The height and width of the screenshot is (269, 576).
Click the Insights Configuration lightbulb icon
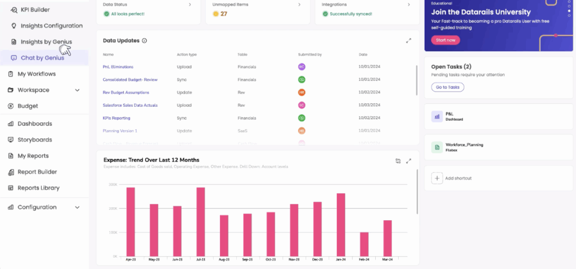pyautogui.click(x=13, y=26)
